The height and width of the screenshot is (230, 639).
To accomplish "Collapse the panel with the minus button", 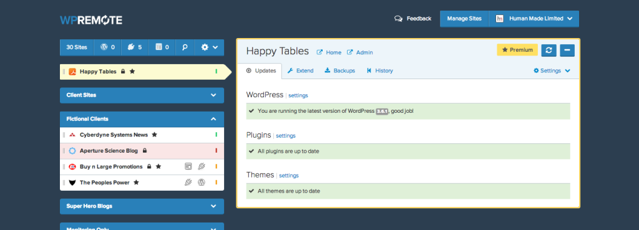I will (567, 50).
